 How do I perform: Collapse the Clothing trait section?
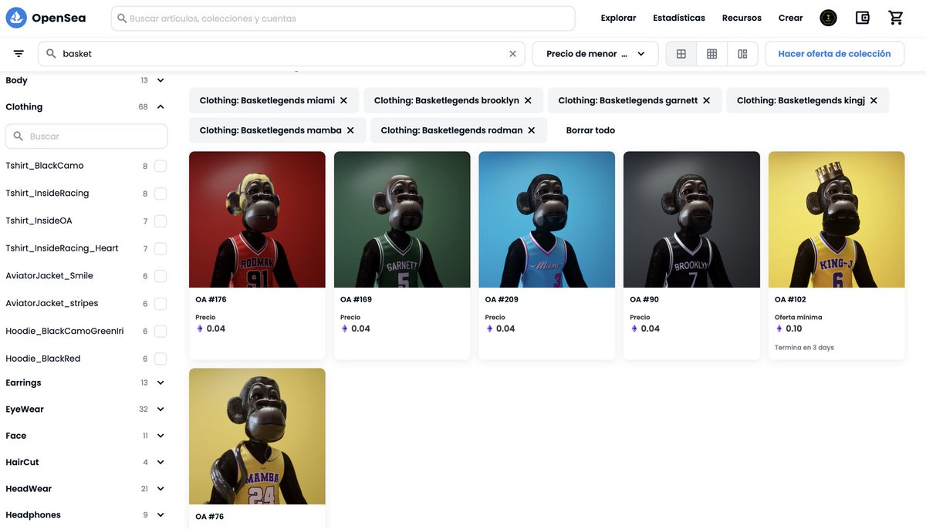161,106
